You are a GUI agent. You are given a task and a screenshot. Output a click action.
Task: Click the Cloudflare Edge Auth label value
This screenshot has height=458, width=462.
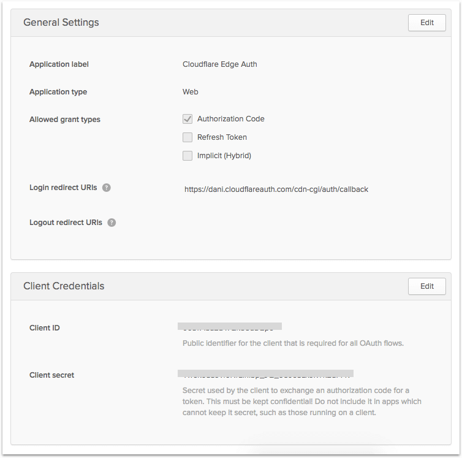coord(219,64)
